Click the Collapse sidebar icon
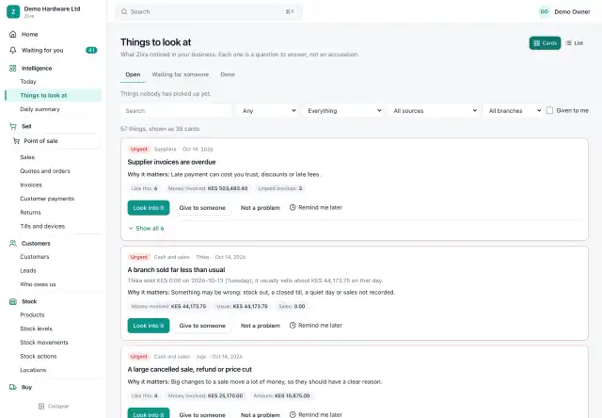This screenshot has width=602, height=418. [41, 406]
